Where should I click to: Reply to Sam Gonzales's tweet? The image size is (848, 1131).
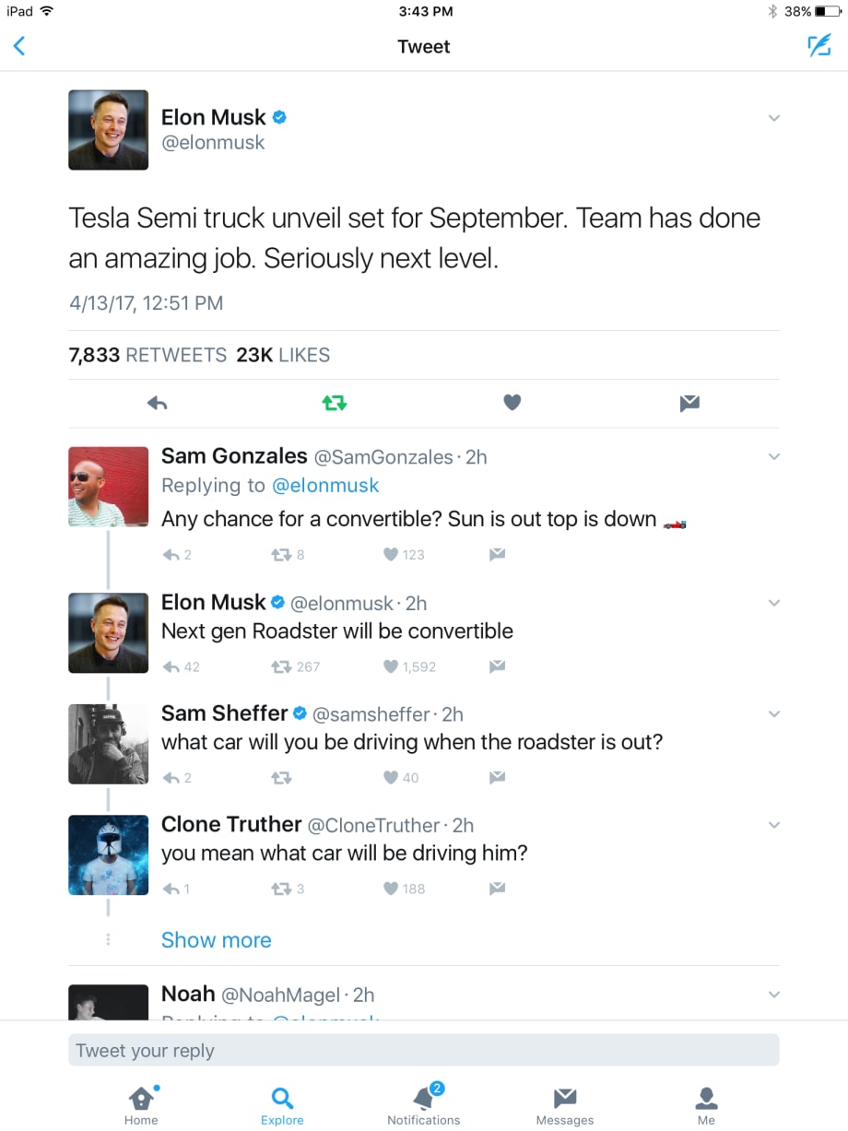171,555
